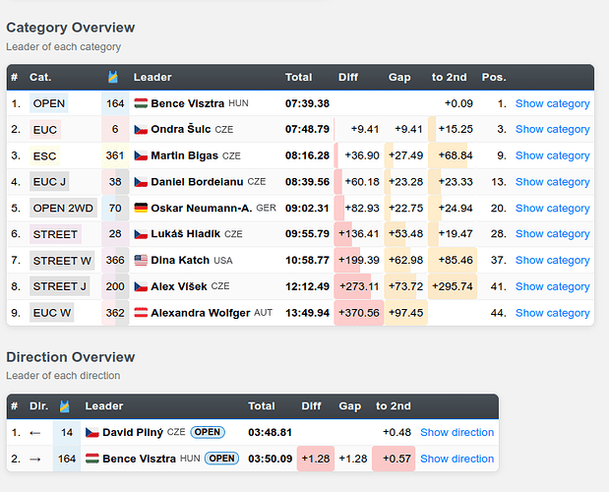Click the left arrow direction icon
This screenshot has height=492, width=609.
pos(35,433)
